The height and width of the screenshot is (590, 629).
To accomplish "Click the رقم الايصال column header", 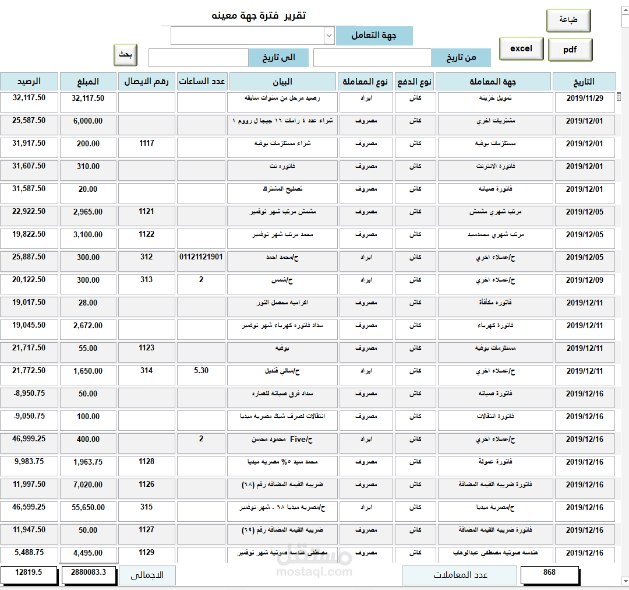I will 146,82.
